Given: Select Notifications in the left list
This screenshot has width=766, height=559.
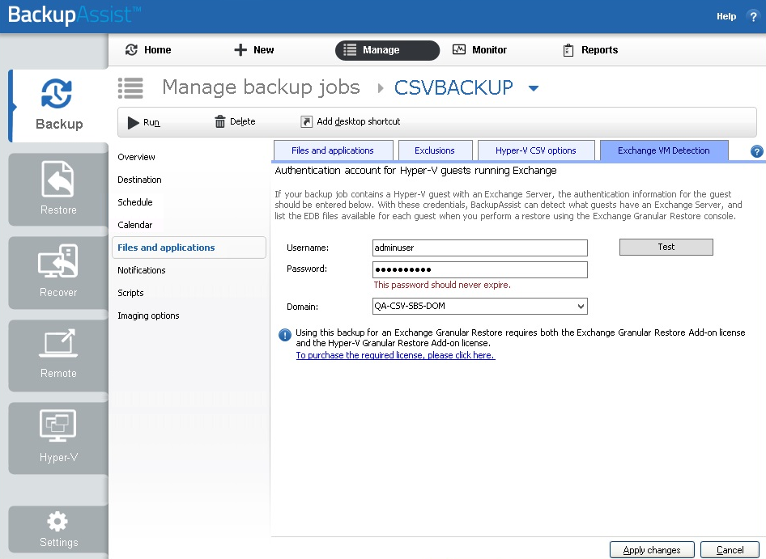Looking at the screenshot, I should (x=142, y=270).
